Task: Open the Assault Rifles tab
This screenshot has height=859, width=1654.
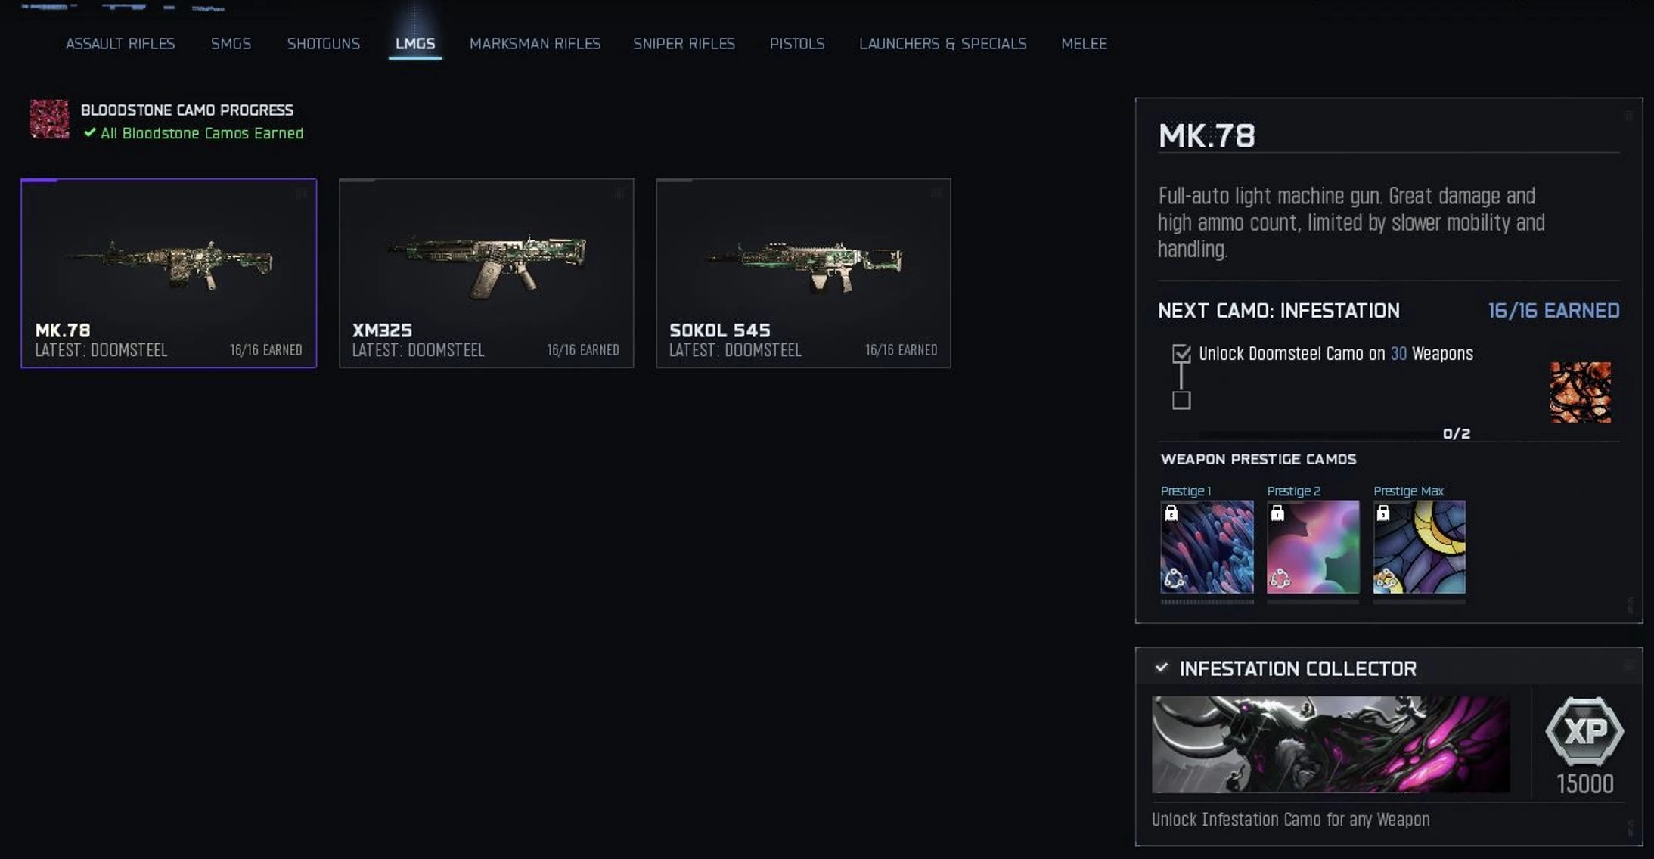Action: click(x=120, y=44)
